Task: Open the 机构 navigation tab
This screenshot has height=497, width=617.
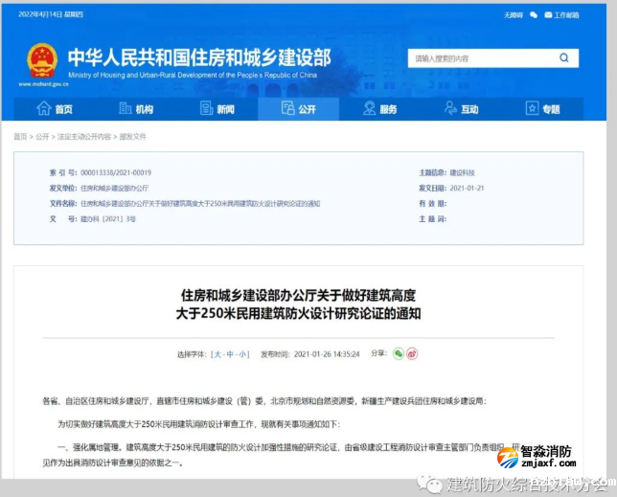Action: pyautogui.click(x=135, y=109)
